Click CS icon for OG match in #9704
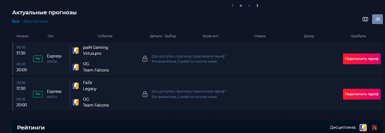Screen dimensions: 385x133 [x=75, y=102]
